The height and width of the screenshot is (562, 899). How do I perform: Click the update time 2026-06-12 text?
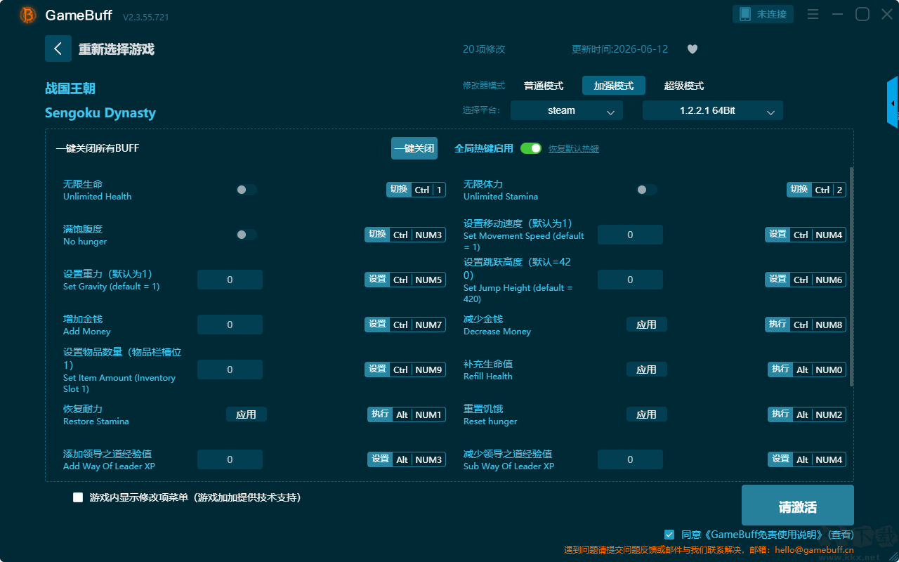[619, 49]
